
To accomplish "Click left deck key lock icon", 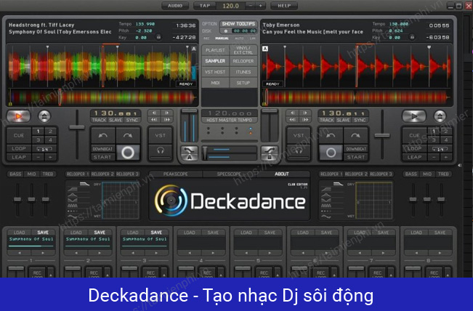I will click(158, 37).
